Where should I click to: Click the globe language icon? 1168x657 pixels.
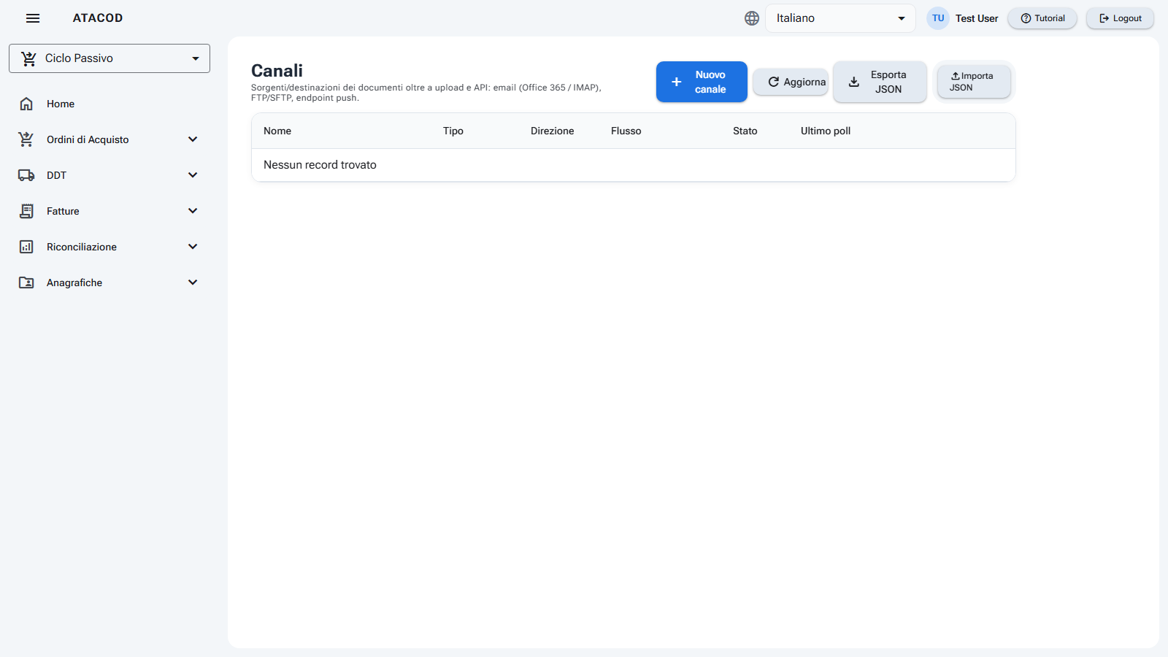point(752,18)
